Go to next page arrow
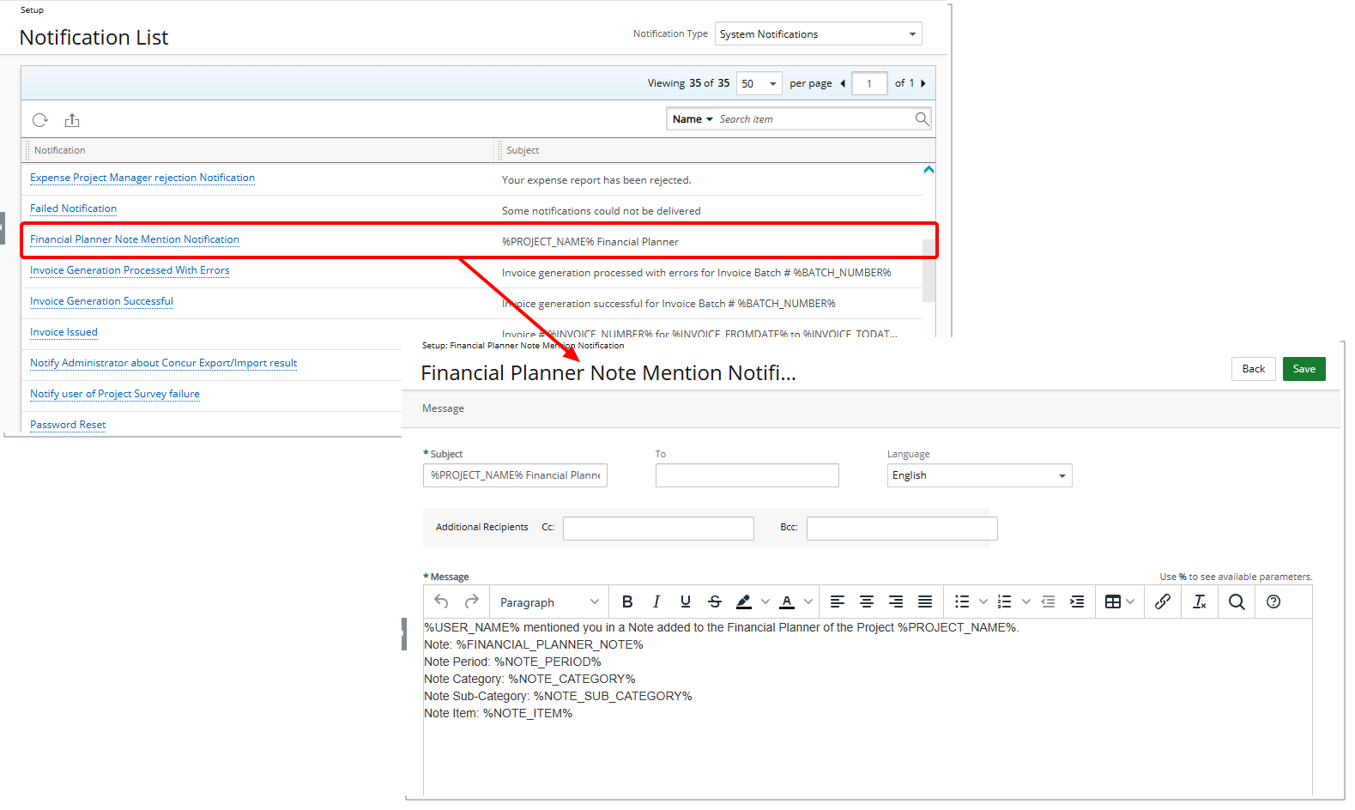This screenshot has height=810, width=1355. (923, 83)
